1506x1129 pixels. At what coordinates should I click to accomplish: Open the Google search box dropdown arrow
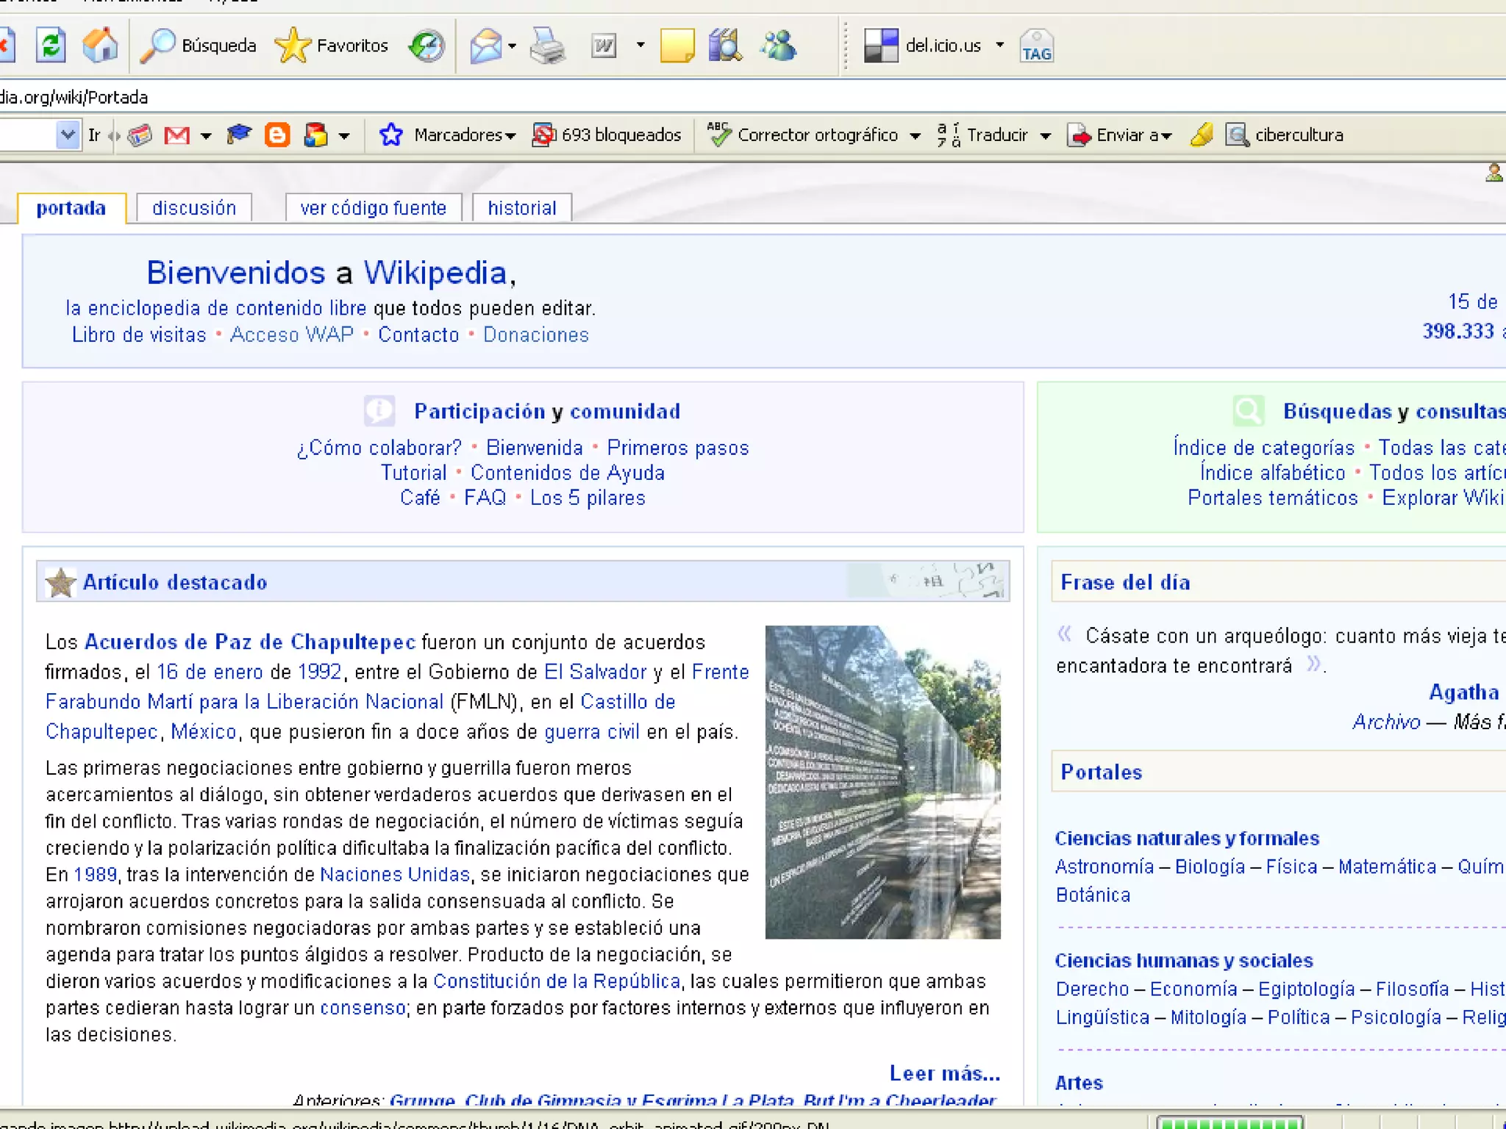click(68, 135)
